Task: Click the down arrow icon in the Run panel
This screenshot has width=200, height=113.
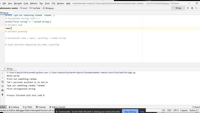Action: point(2,78)
